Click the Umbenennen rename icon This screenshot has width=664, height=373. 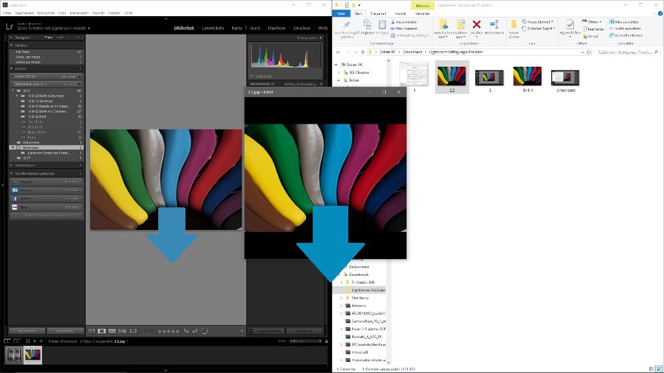494,25
